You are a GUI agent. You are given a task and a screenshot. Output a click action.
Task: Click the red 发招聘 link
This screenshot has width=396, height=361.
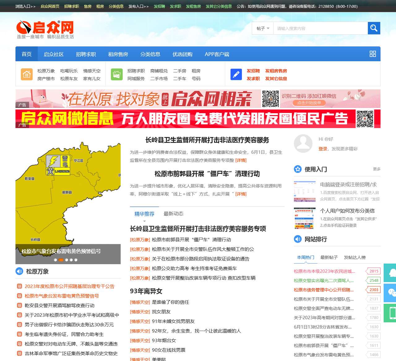click(x=253, y=71)
